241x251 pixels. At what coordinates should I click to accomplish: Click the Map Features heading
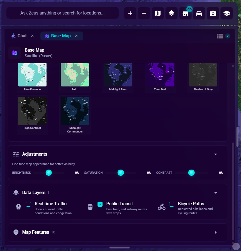(x=35, y=232)
